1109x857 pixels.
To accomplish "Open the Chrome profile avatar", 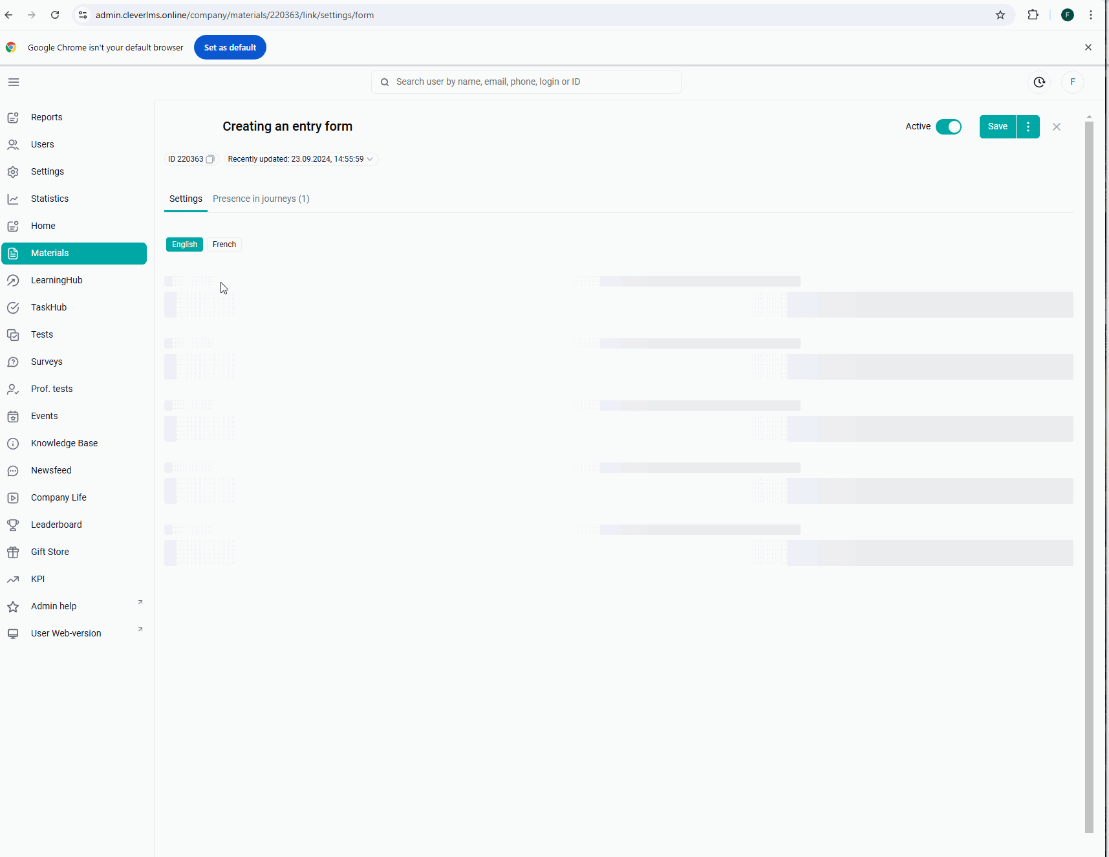I will [x=1068, y=15].
